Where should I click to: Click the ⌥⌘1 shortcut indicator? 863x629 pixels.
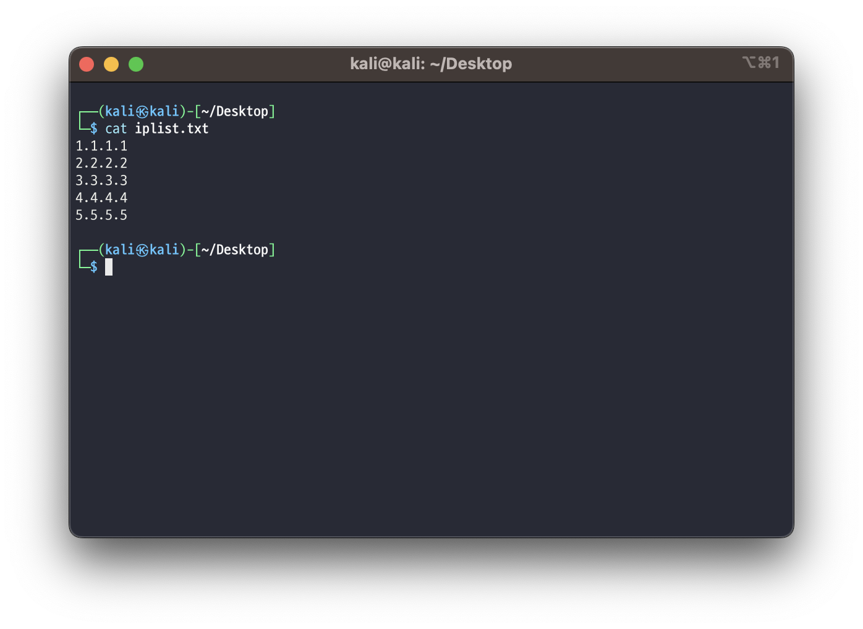pyautogui.click(x=761, y=62)
